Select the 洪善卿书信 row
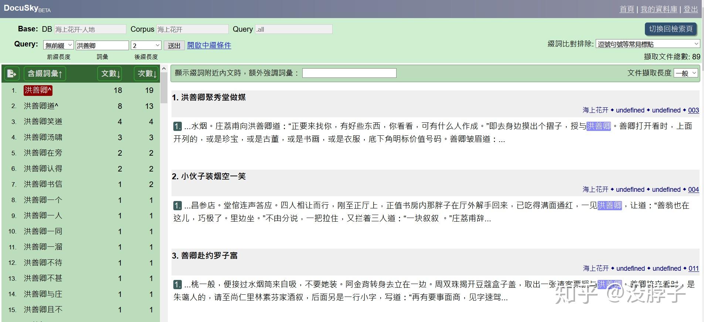The width and height of the screenshot is (704, 322). 81,184
